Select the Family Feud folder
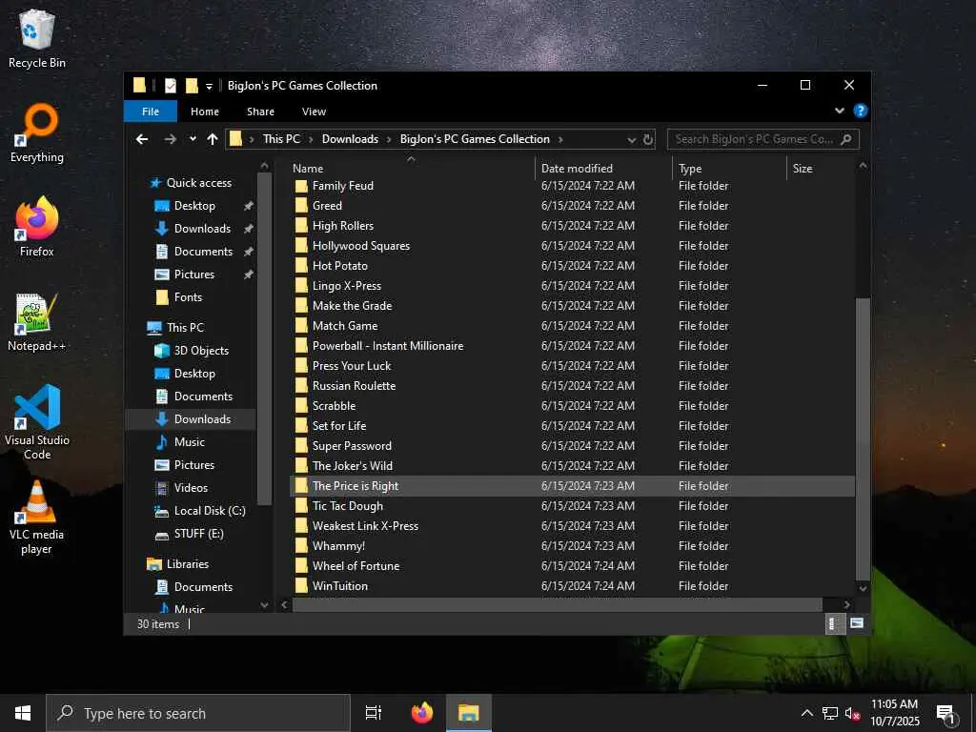The height and width of the screenshot is (732, 976). point(572,186)
